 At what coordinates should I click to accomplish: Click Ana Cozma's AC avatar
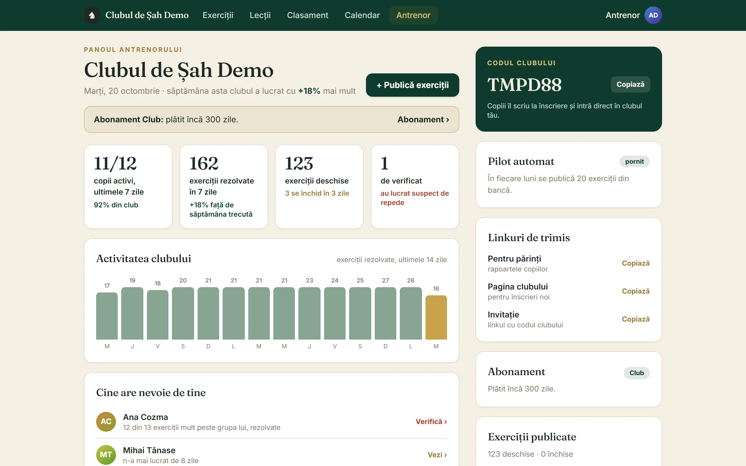point(106,421)
